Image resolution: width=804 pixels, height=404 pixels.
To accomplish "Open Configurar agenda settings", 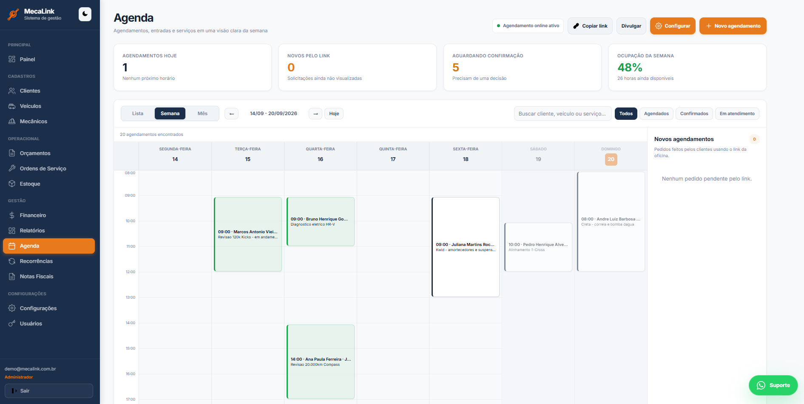I will pyautogui.click(x=673, y=26).
